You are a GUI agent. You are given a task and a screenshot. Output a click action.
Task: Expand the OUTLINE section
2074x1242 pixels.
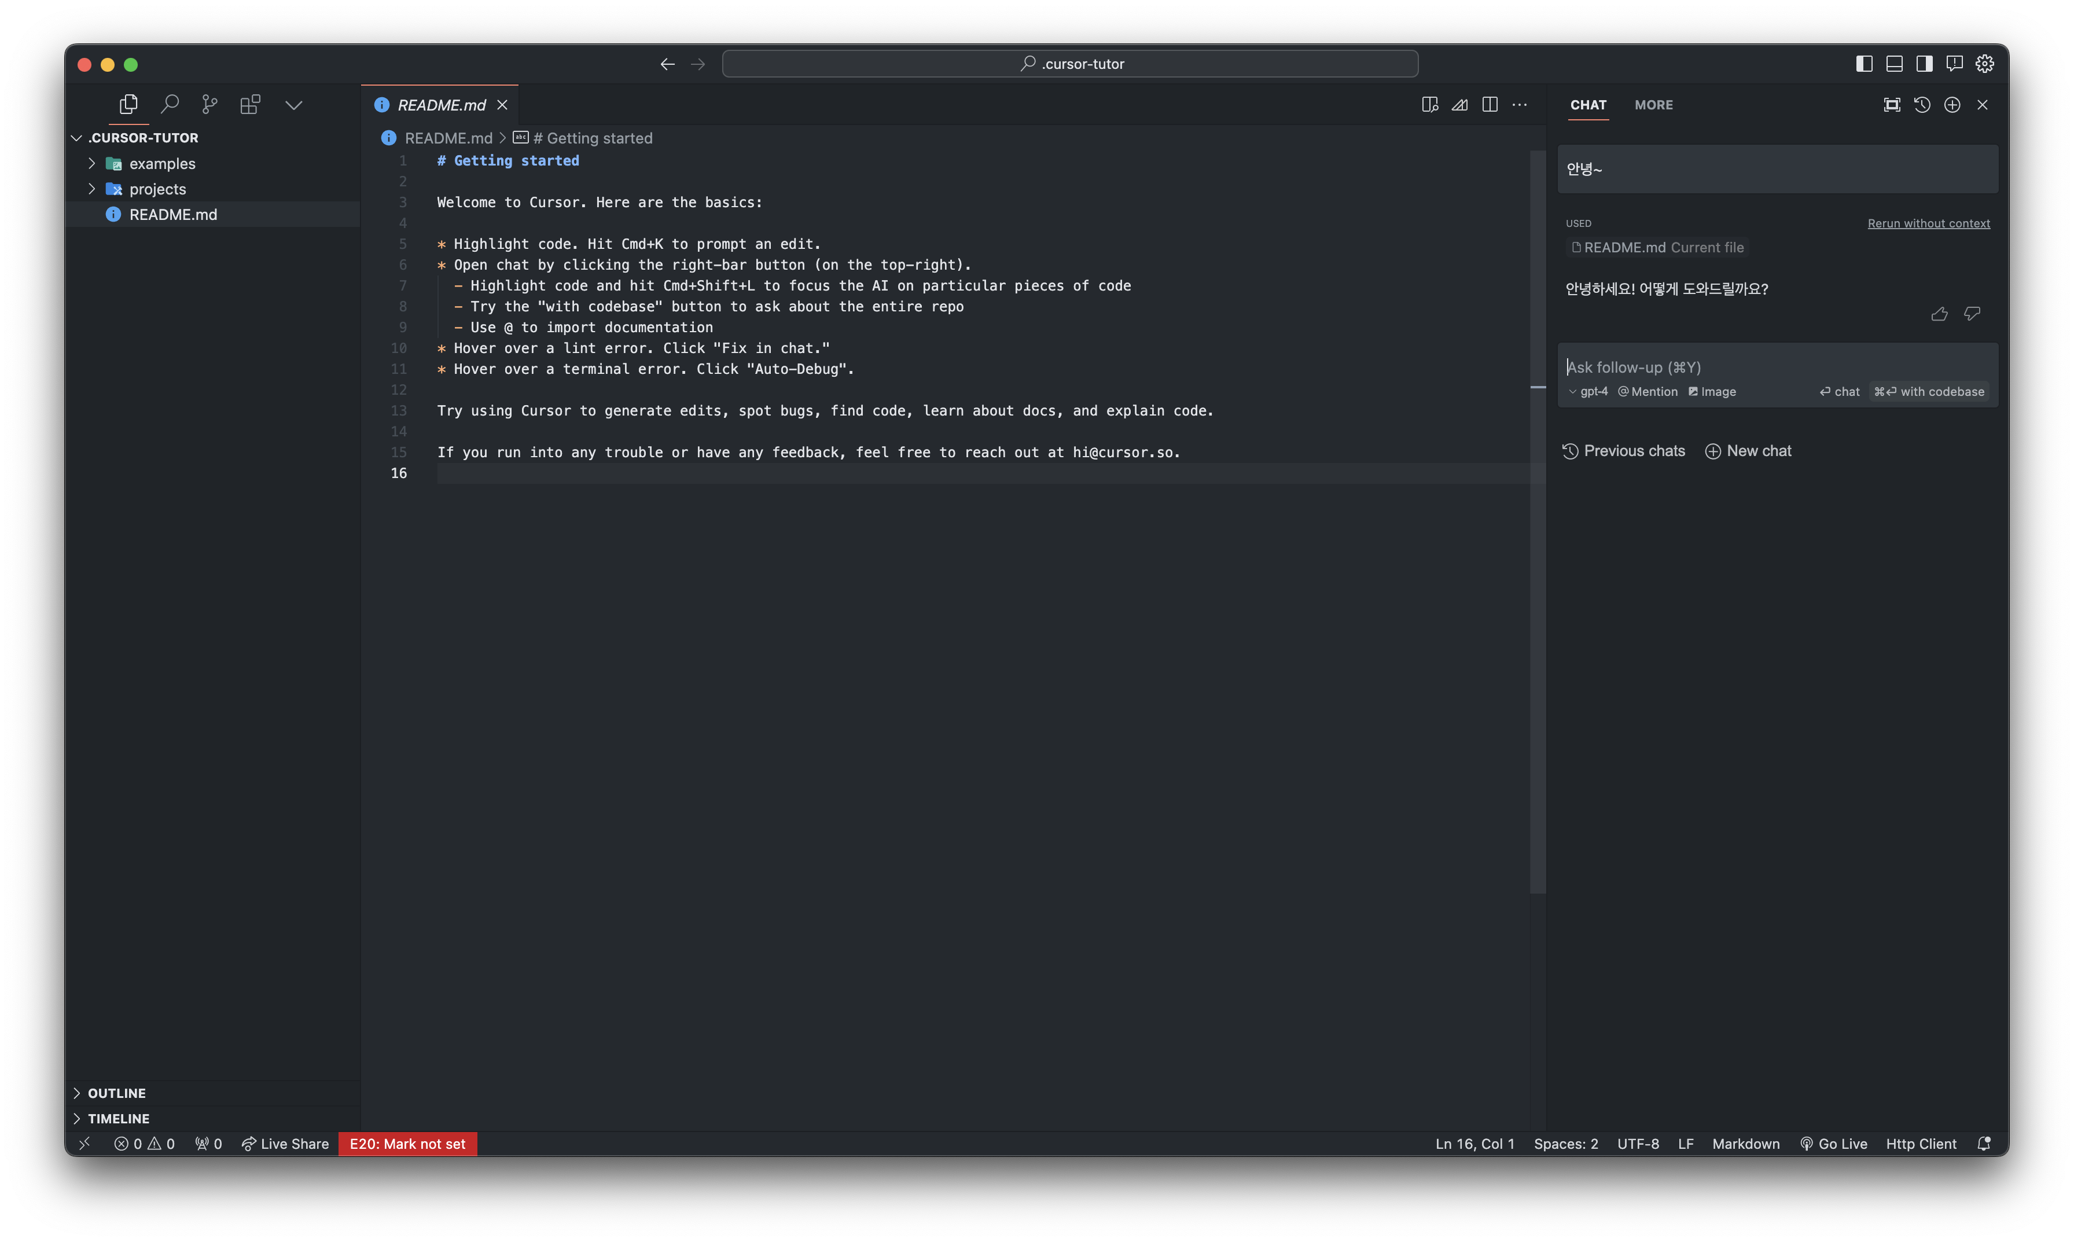(x=116, y=1093)
